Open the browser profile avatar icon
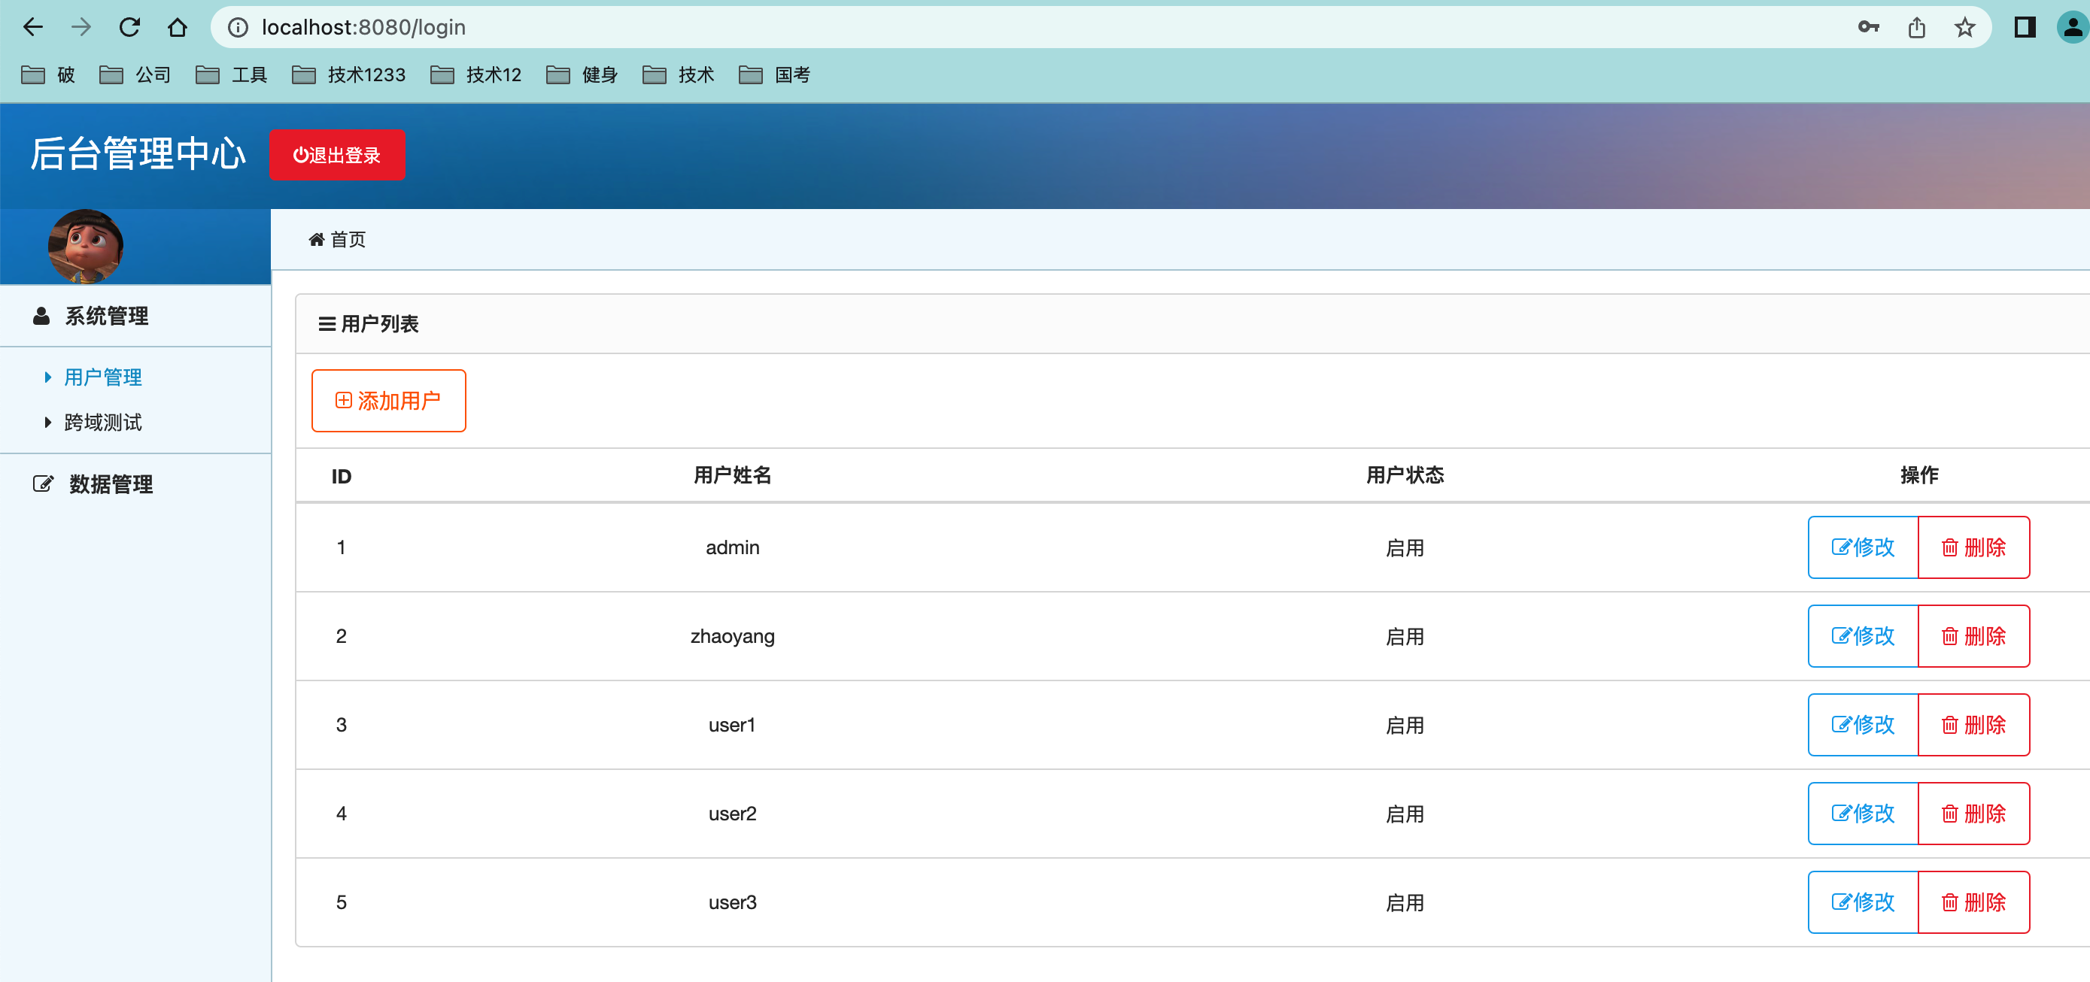This screenshot has width=2090, height=982. tap(2071, 28)
